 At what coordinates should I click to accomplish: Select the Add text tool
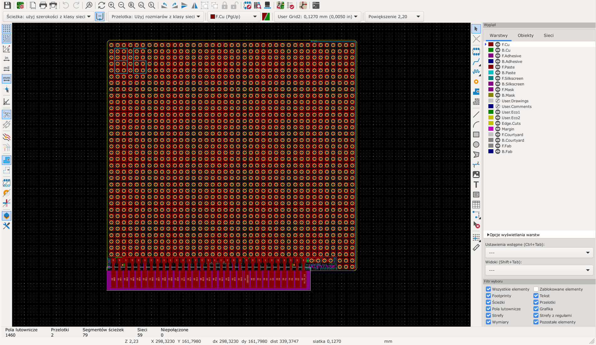pyautogui.click(x=476, y=185)
